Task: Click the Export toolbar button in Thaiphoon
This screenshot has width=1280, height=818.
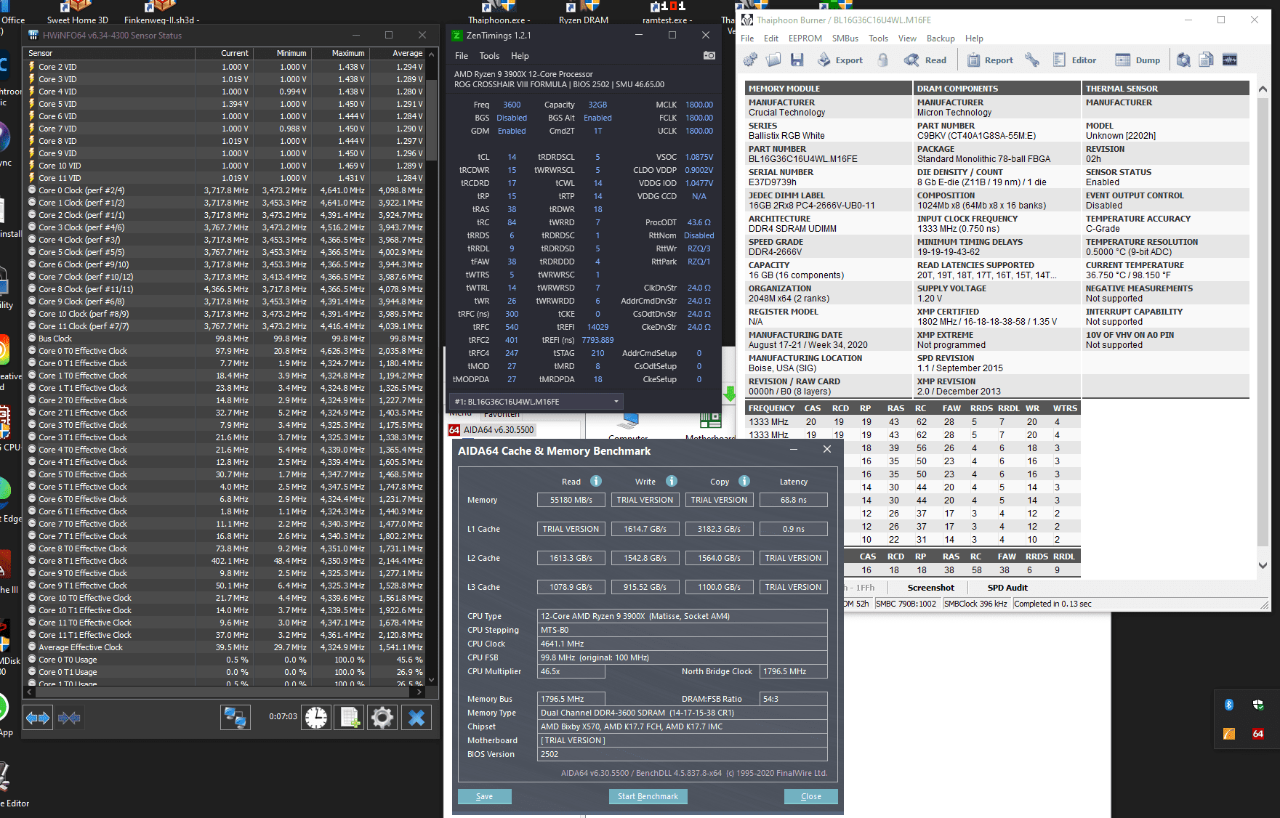Action: click(840, 60)
